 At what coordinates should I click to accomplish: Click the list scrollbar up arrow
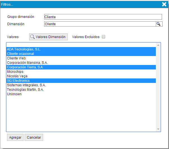[158, 45]
